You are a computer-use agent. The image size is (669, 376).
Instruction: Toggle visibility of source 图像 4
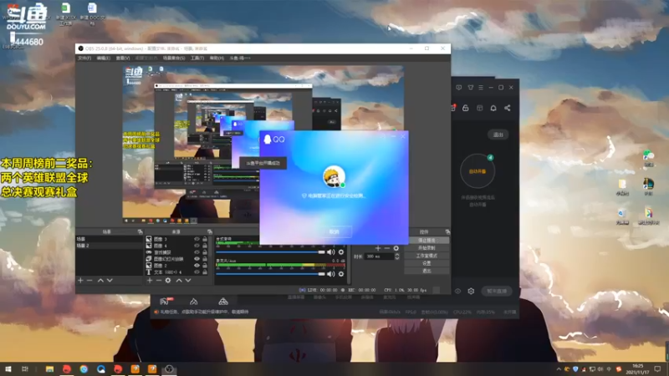197,246
